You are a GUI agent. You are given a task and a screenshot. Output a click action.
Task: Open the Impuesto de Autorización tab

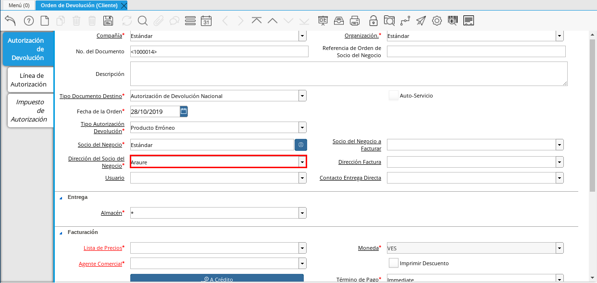tap(29, 111)
